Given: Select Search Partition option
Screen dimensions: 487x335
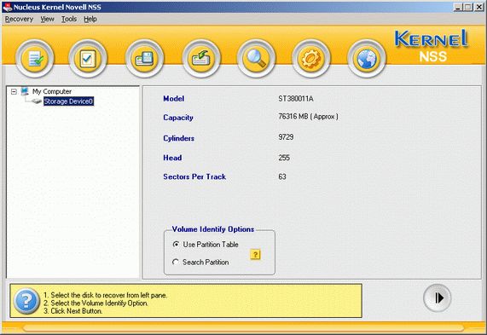Looking at the screenshot, I should coord(200,262).
